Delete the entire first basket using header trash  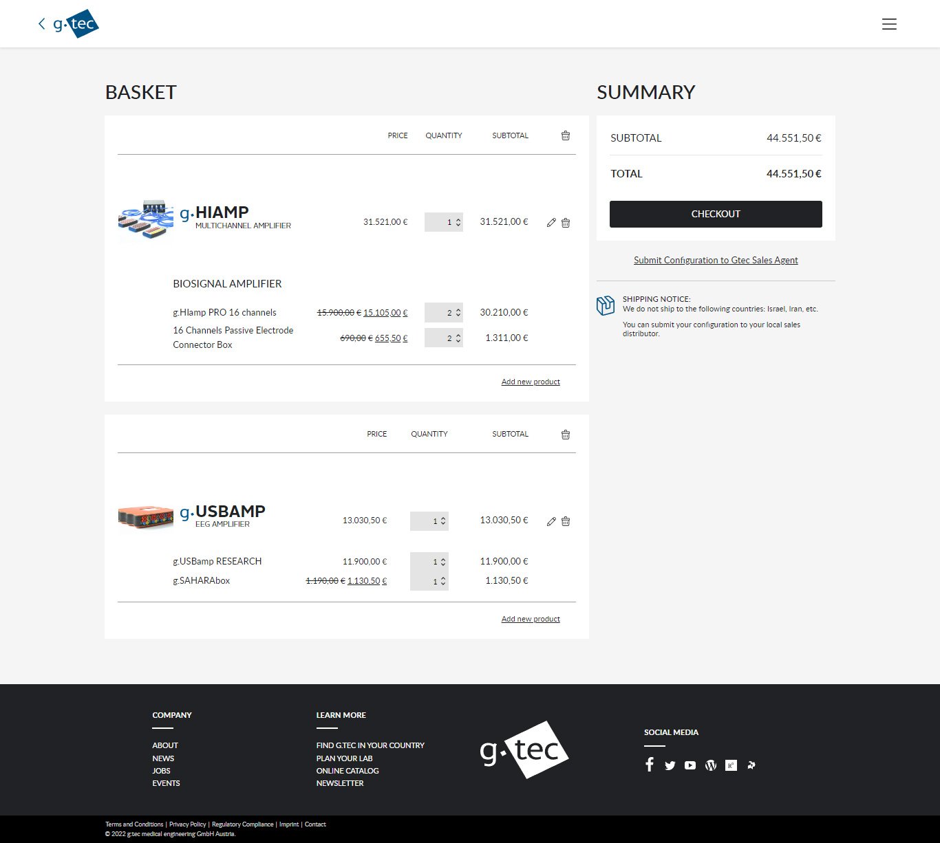click(566, 135)
